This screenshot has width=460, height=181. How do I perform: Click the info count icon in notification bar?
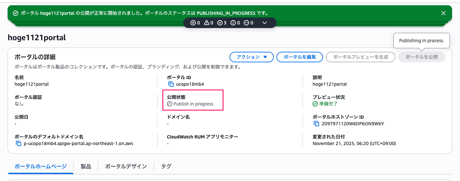click(233, 23)
